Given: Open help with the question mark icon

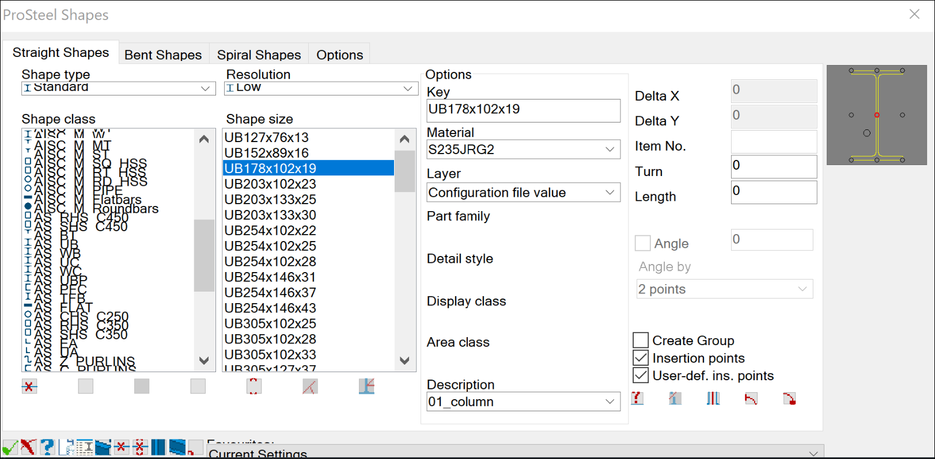Looking at the screenshot, I should [x=47, y=447].
